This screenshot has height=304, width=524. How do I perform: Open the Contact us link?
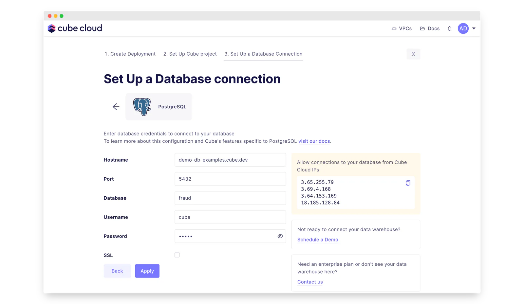pyautogui.click(x=310, y=282)
